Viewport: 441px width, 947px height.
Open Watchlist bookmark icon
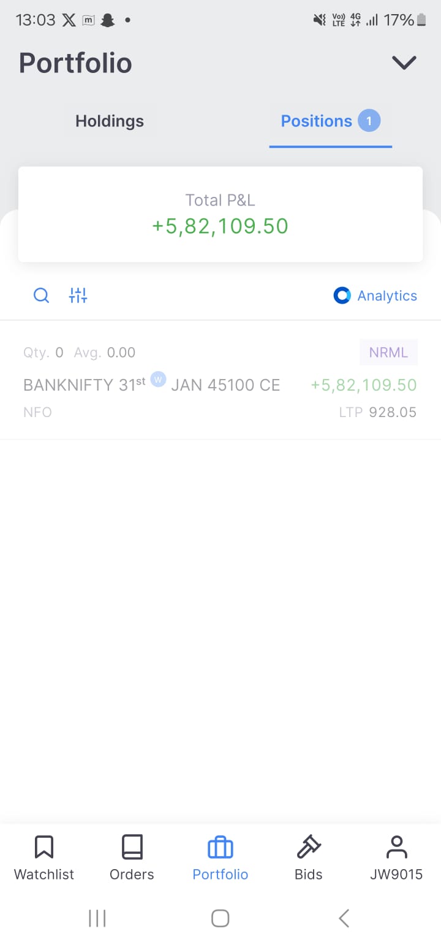tap(44, 847)
